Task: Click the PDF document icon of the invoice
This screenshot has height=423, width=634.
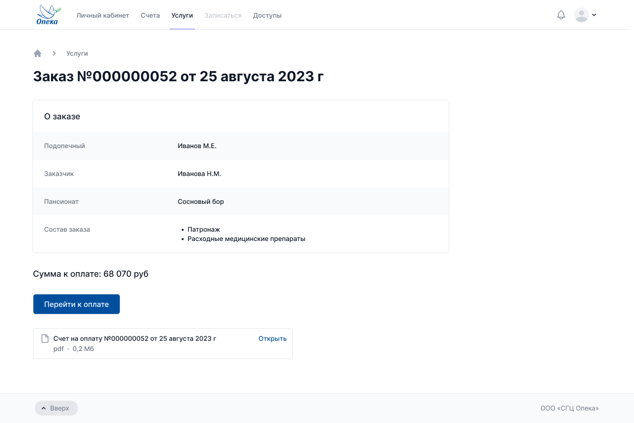Action: tap(45, 338)
